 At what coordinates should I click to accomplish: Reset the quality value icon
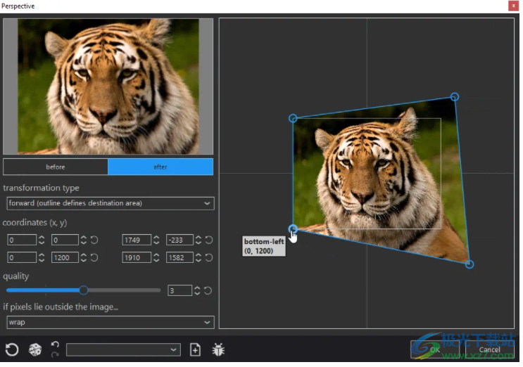(208, 291)
